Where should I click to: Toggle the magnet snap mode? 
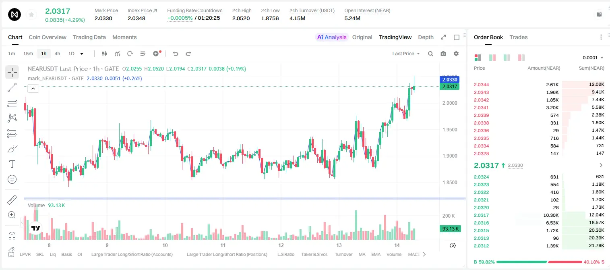pyautogui.click(x=12, y=236)
